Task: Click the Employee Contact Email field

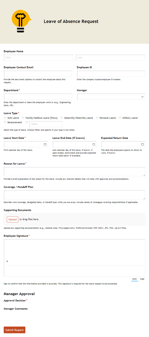Action: [38, 74]
